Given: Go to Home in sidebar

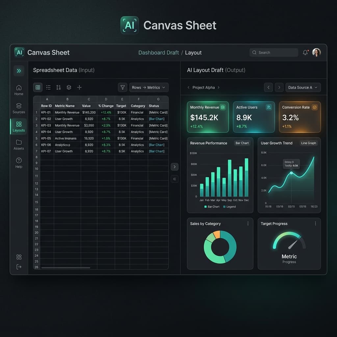Looking at the screenshot, I should 19,90.
